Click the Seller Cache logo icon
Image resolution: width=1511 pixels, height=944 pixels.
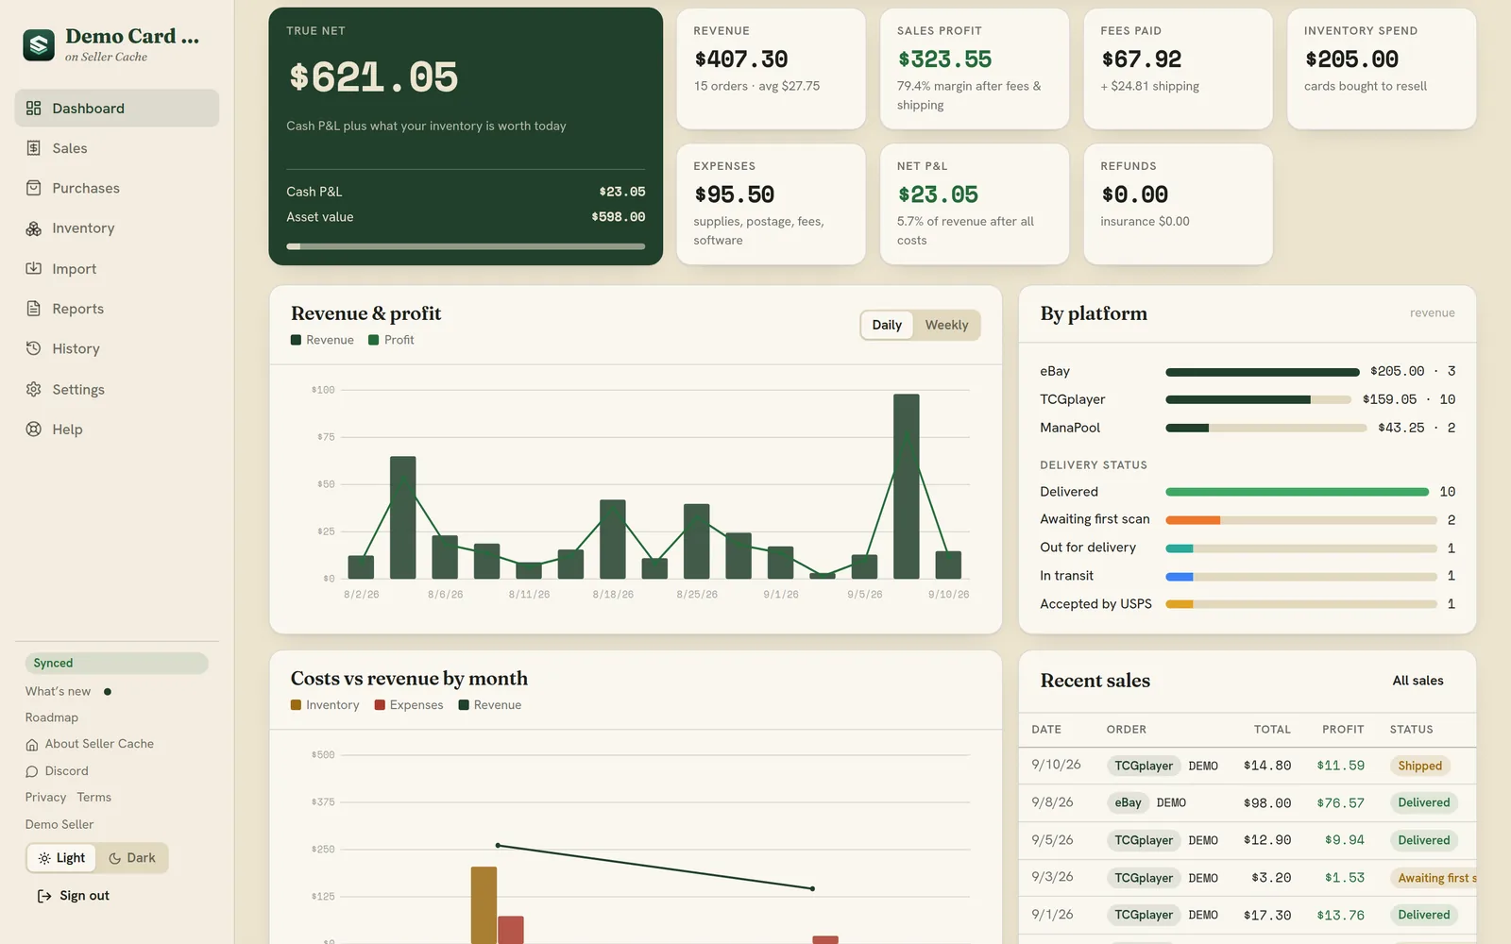coord(39,44)
